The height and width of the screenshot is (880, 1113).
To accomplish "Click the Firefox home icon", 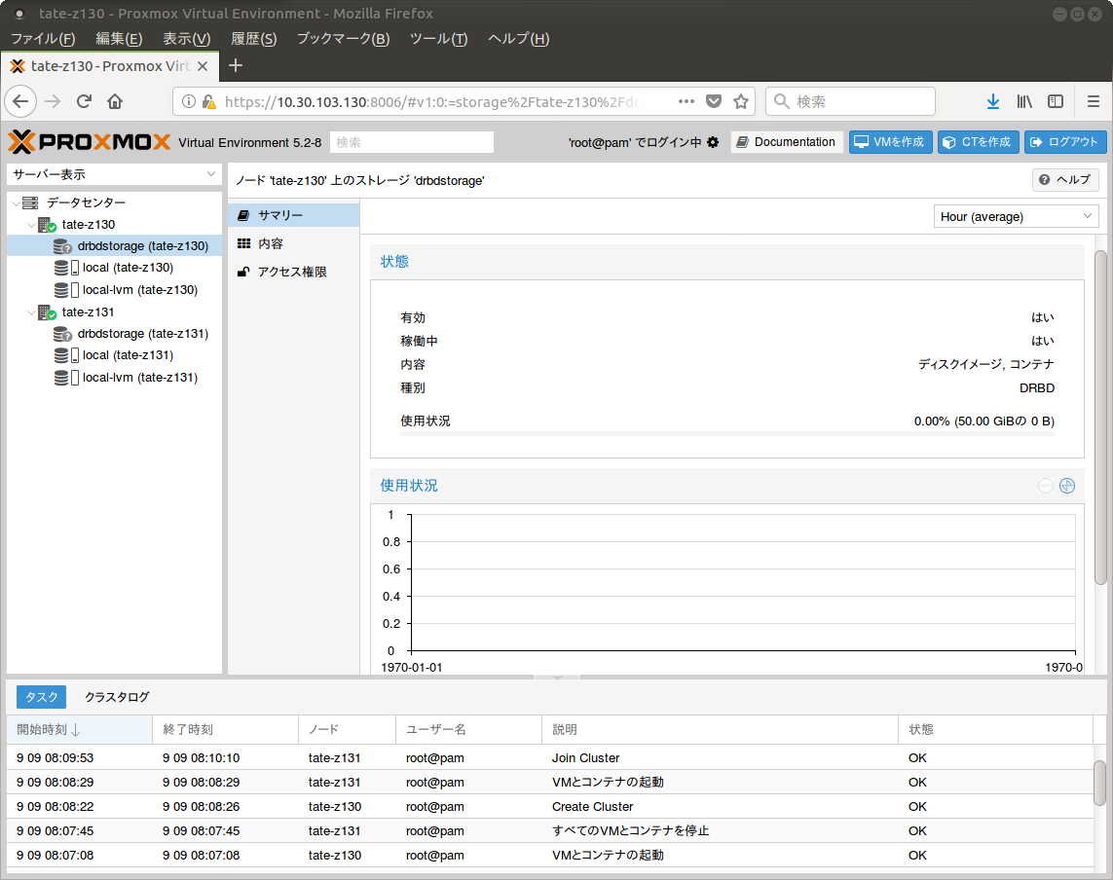I will [x=115, y=100].
